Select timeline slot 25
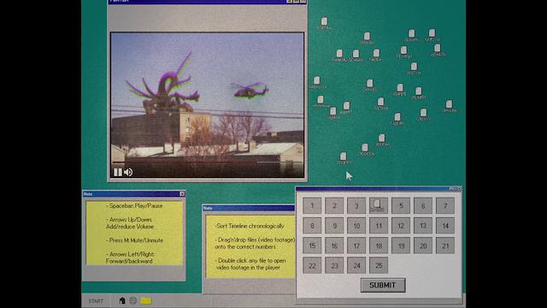The height and width of the screenshot is (308, 547). pyautogui.click(x=379, y=265)
